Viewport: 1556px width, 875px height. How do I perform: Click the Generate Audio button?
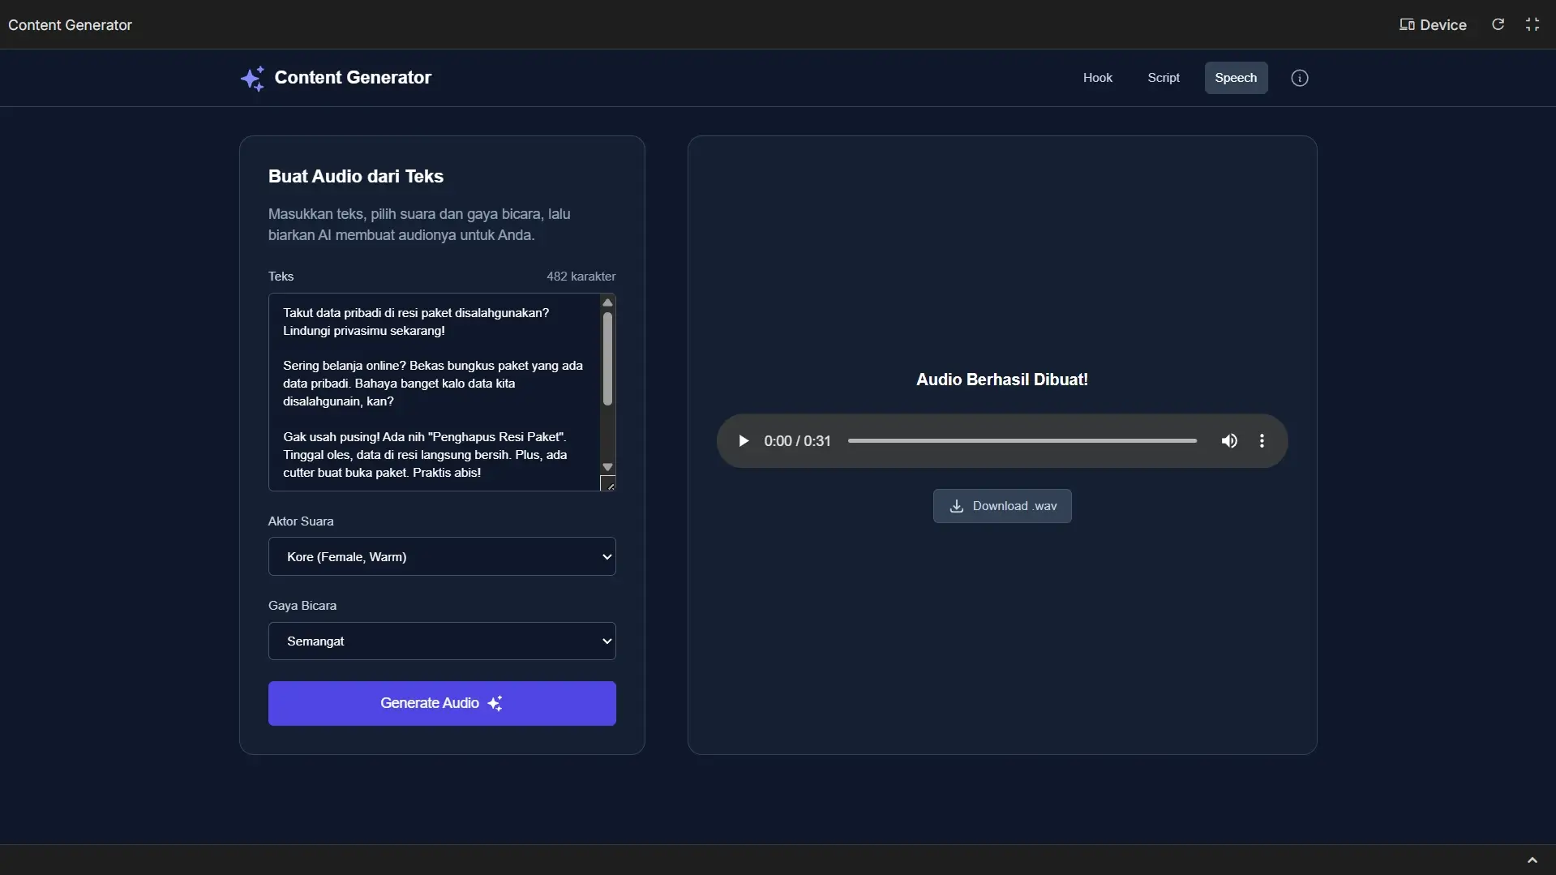(x=442, y=703)
